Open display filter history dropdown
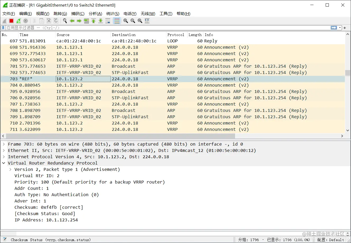The image size is (351, 243). (340, 28)
